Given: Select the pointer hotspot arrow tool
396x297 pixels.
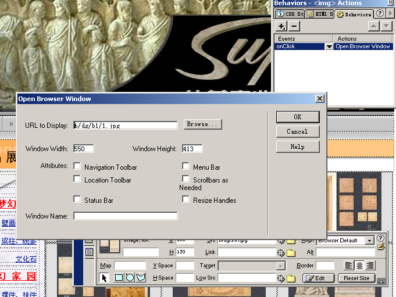Looking at the screenshot, I should point(105,278).
